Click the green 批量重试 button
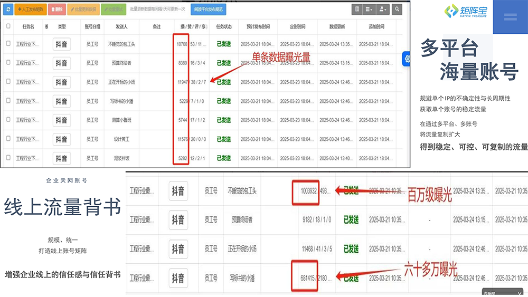This screenshot has width=528, height=297. point(114,9)
